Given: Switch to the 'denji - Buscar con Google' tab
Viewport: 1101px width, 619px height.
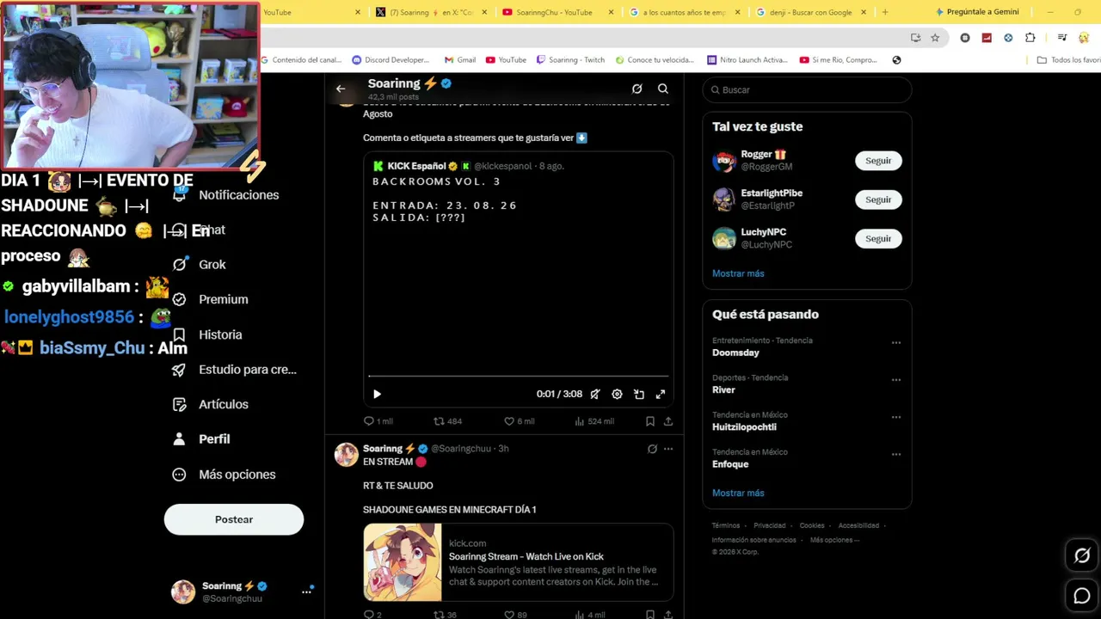Looking at the screenshot, I should tap(810, 12).
